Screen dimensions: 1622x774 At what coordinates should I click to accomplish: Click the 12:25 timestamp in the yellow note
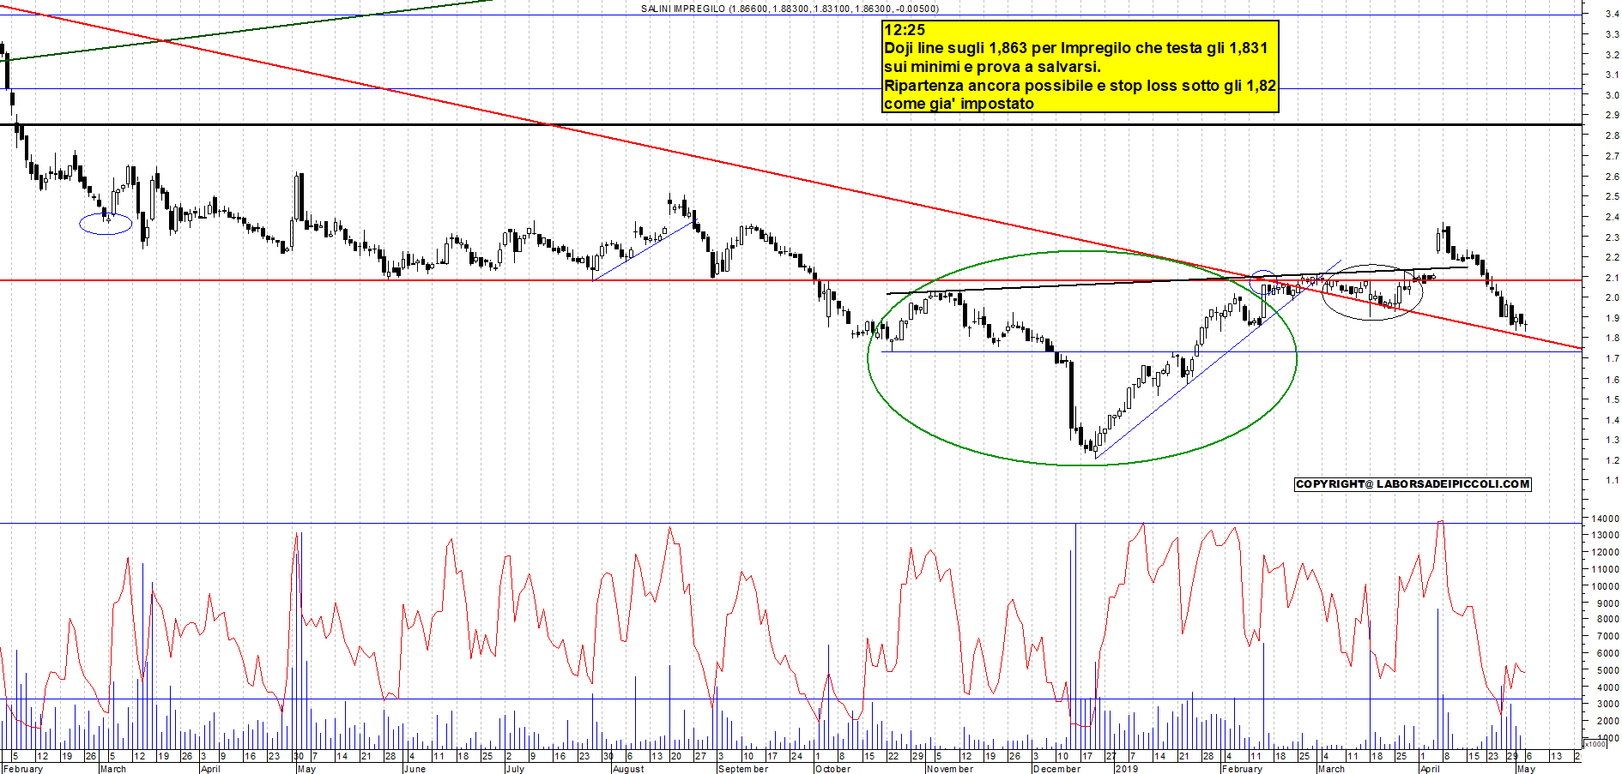coord(905,30)
